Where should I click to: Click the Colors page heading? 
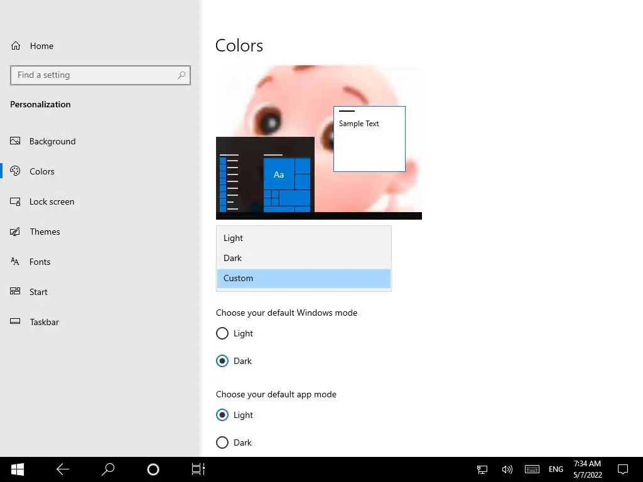(x=239, y=45)
